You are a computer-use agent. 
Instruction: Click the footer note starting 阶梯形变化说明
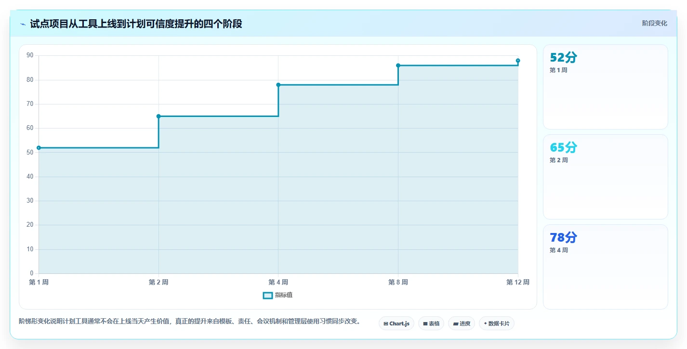pos(190,321)
